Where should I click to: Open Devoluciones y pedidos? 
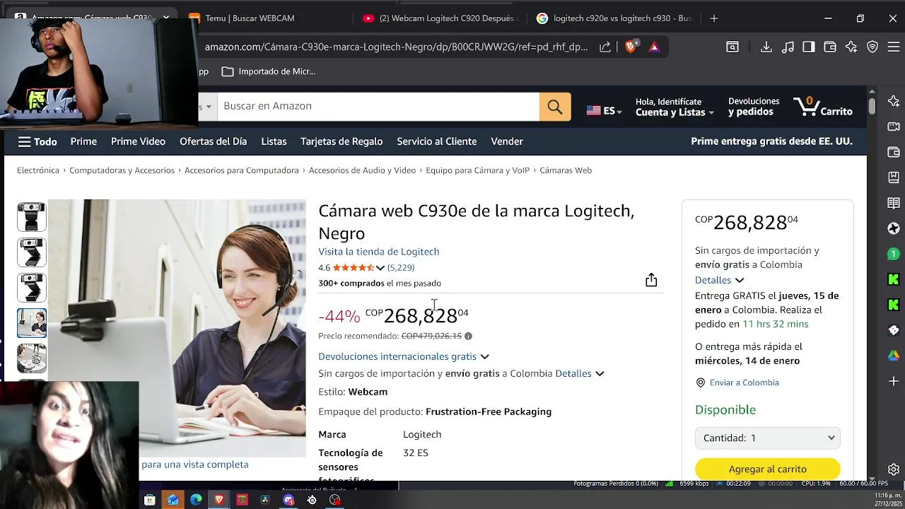(754, 107)
